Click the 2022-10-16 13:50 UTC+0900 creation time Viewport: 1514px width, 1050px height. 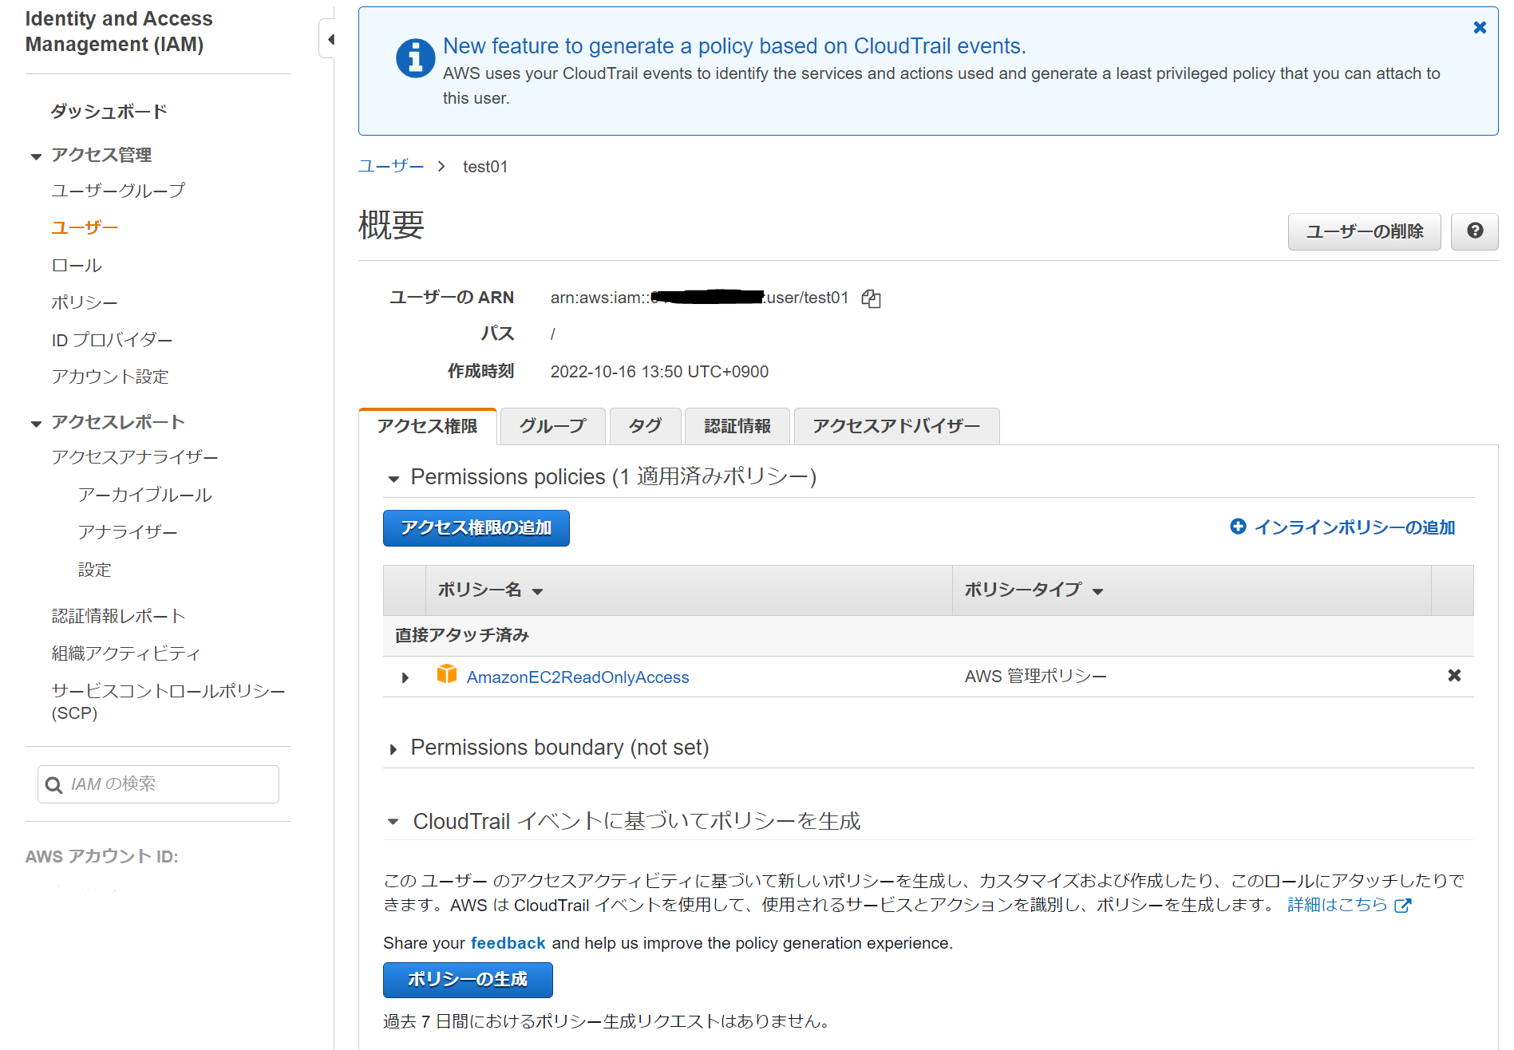click(659, 372)
